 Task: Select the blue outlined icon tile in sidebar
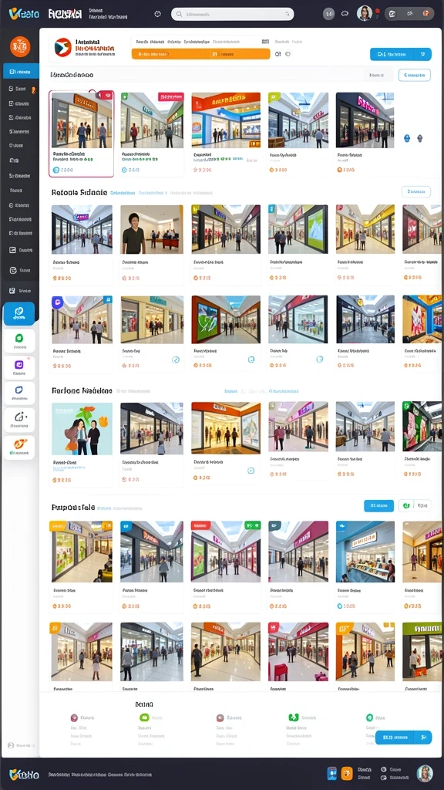[x=19, y=393]
